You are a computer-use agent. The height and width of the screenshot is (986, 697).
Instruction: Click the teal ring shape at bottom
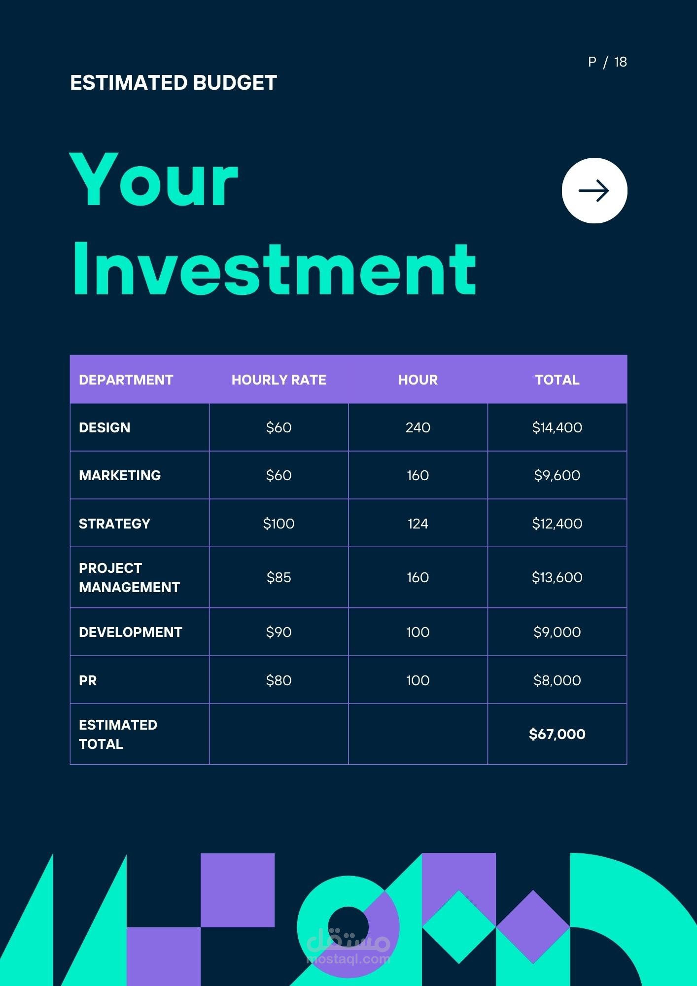click(x=348, y=927)
